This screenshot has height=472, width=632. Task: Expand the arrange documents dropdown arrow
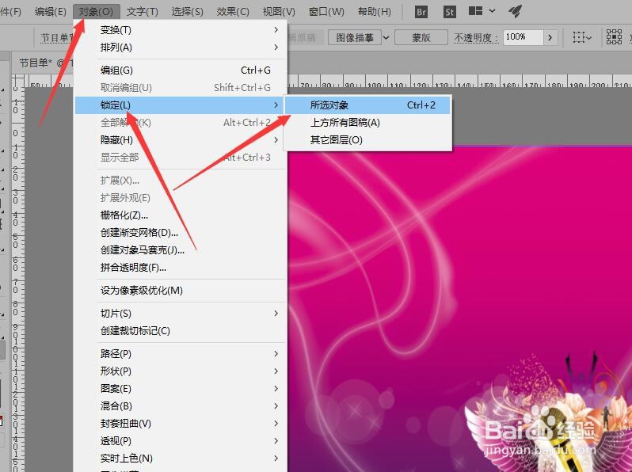pyautogui.click(x=492, y=11)
